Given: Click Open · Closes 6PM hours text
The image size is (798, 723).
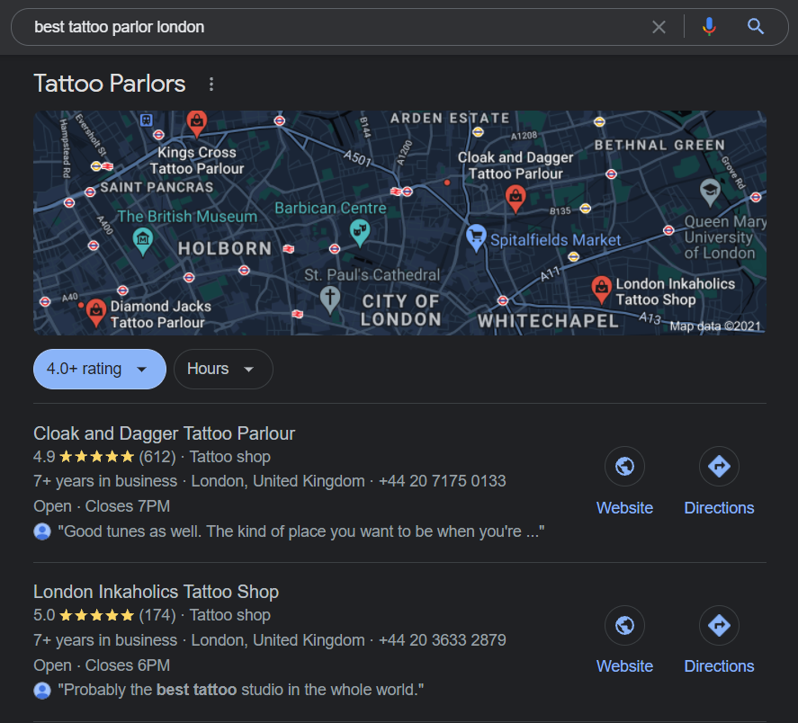Looking at the screenshot, I should pos(102,665).
